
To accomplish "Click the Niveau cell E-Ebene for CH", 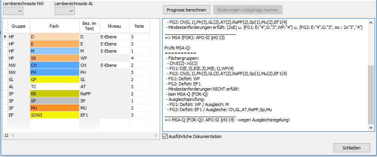I will 115,65.
